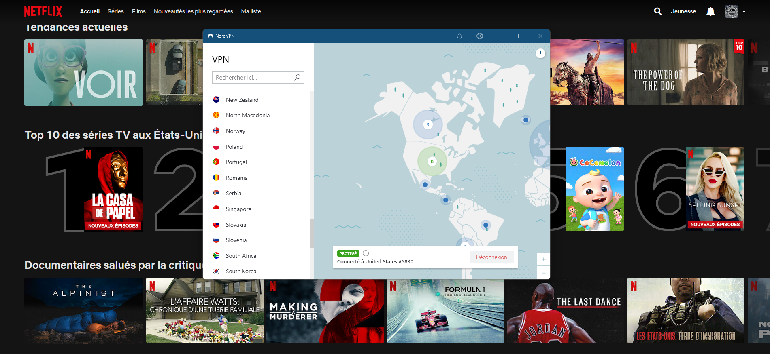Open The Last Dance thumbnail

(x=566, y=310)
